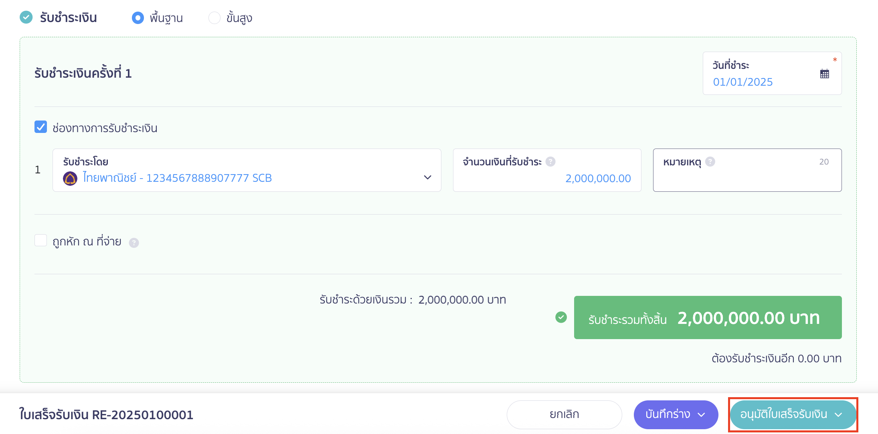Click help icon next to ถูกหัก ณ ที่จ่าย
This screenshot has width=878, height=434.
click(134, 243)
